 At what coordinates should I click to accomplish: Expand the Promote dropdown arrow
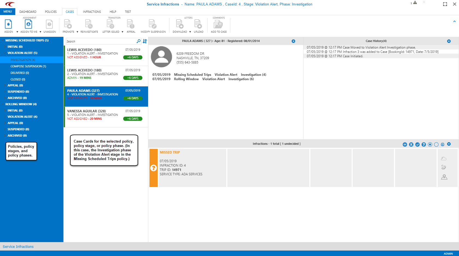tap(77, 32)
